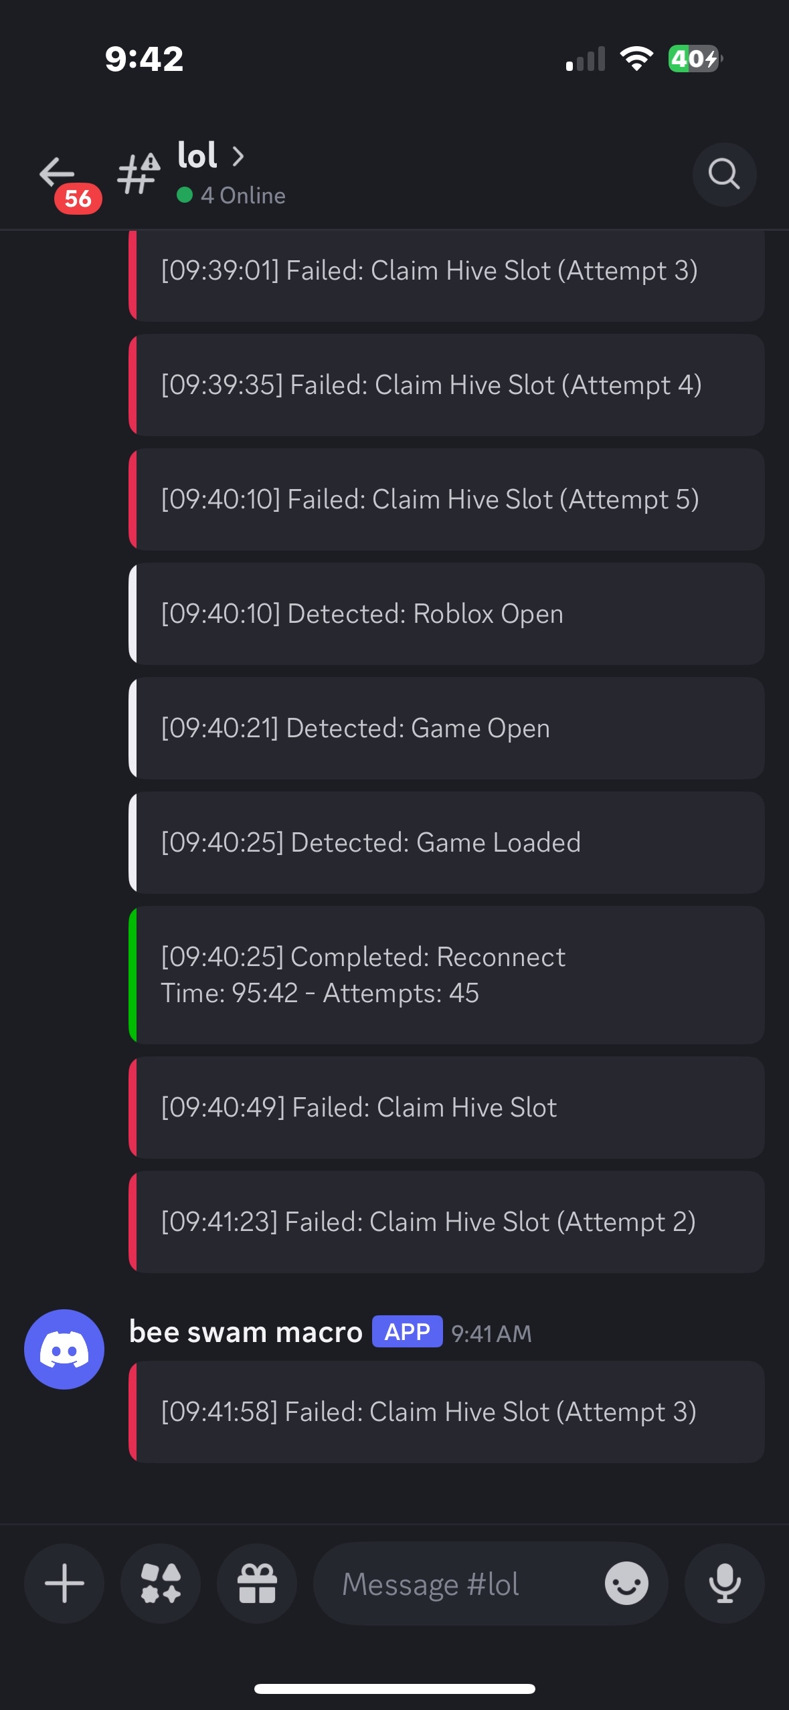The height and width of the screenshot is (1710, 789).
Task: Tap the back arrow with unread badge
Action: (58, 175)
